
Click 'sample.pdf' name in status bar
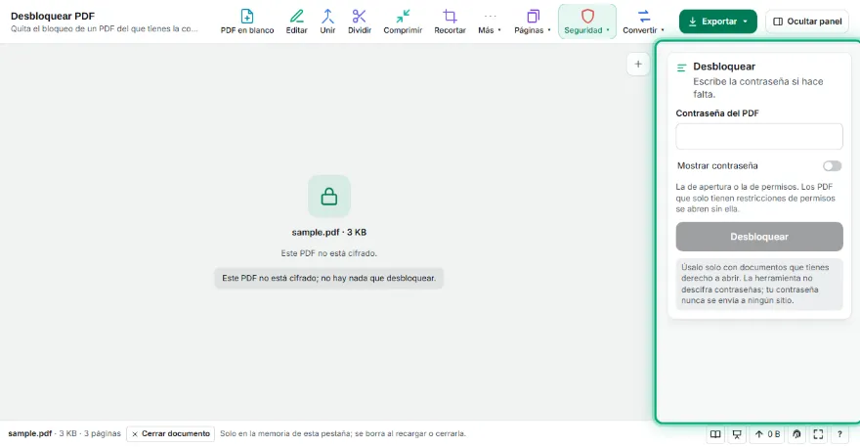[29, 434]
